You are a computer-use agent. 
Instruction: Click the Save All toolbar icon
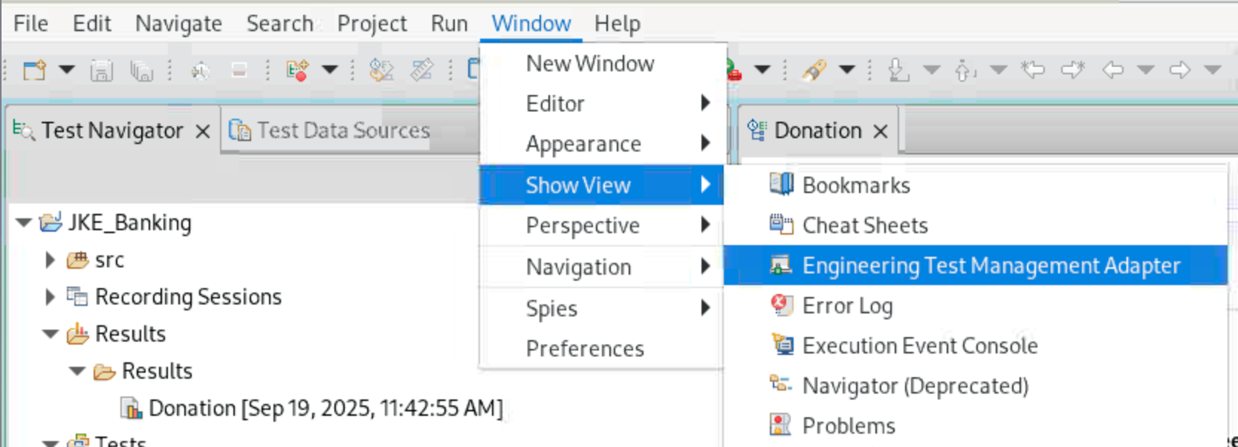tap(141, 71)
